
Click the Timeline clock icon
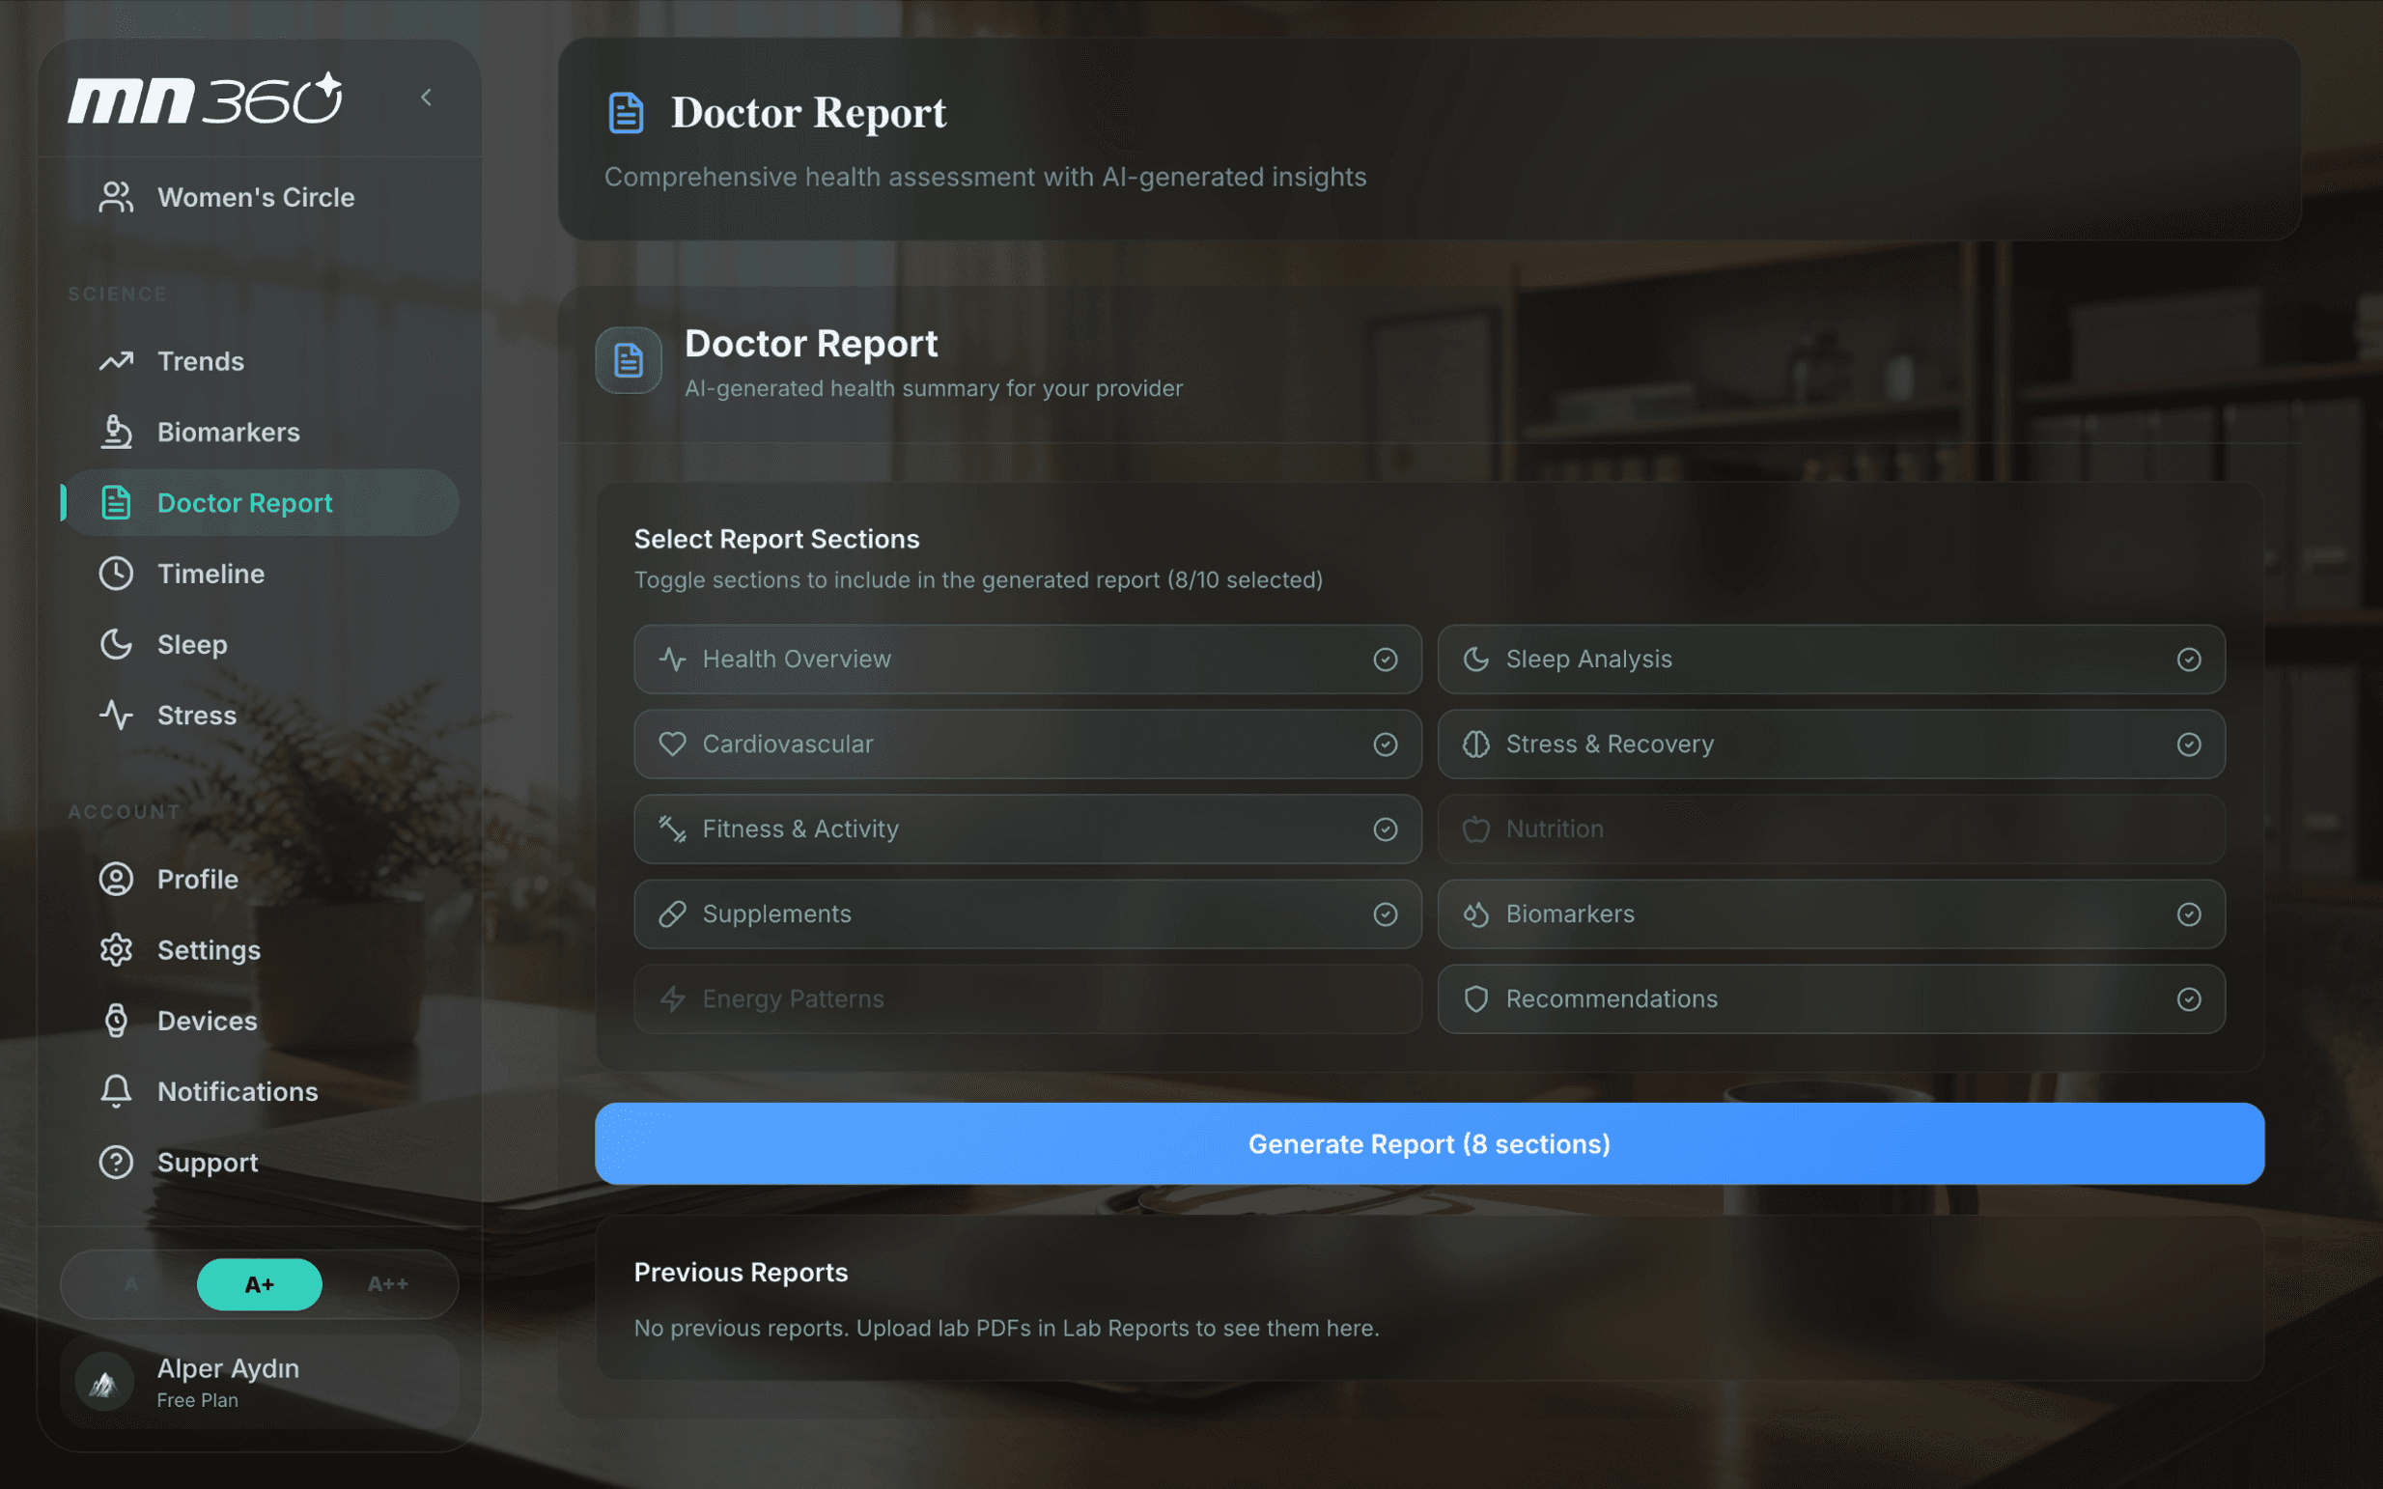tap(116, 575)
